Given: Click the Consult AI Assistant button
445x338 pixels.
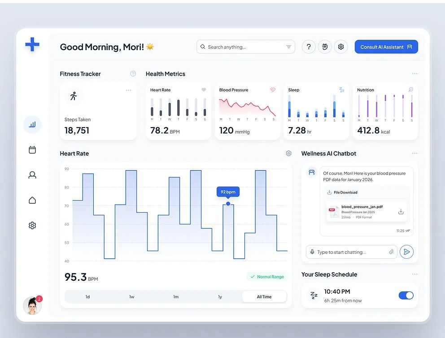Looking at the screenshot, I should click(386, 47).
